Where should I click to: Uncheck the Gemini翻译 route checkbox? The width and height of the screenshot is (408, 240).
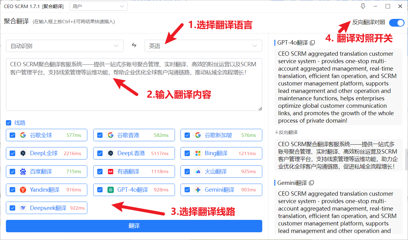click(187, 190)
